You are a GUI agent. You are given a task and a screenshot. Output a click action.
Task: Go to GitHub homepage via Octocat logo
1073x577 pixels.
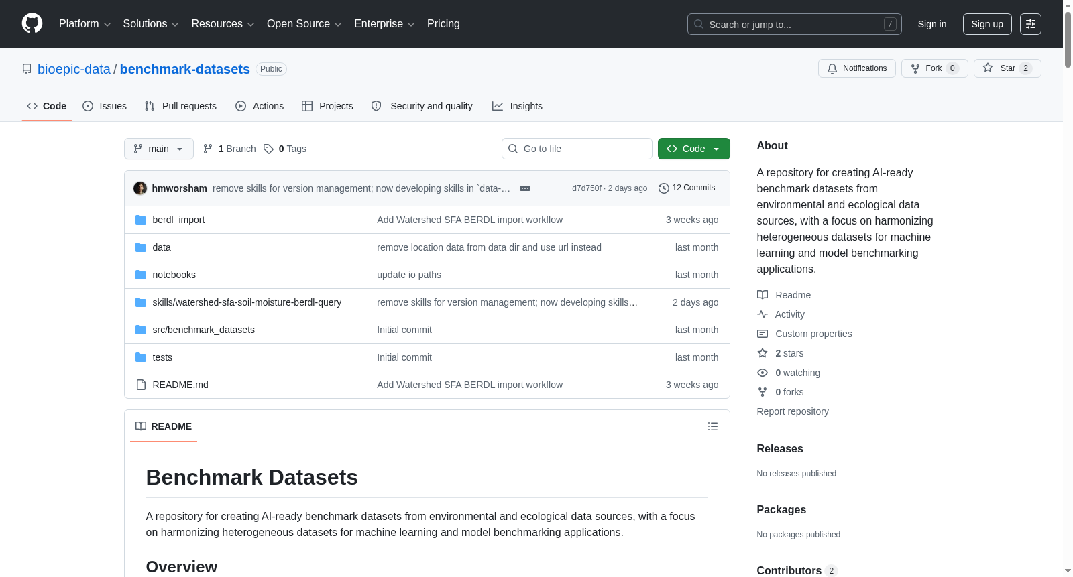point(32,24)
